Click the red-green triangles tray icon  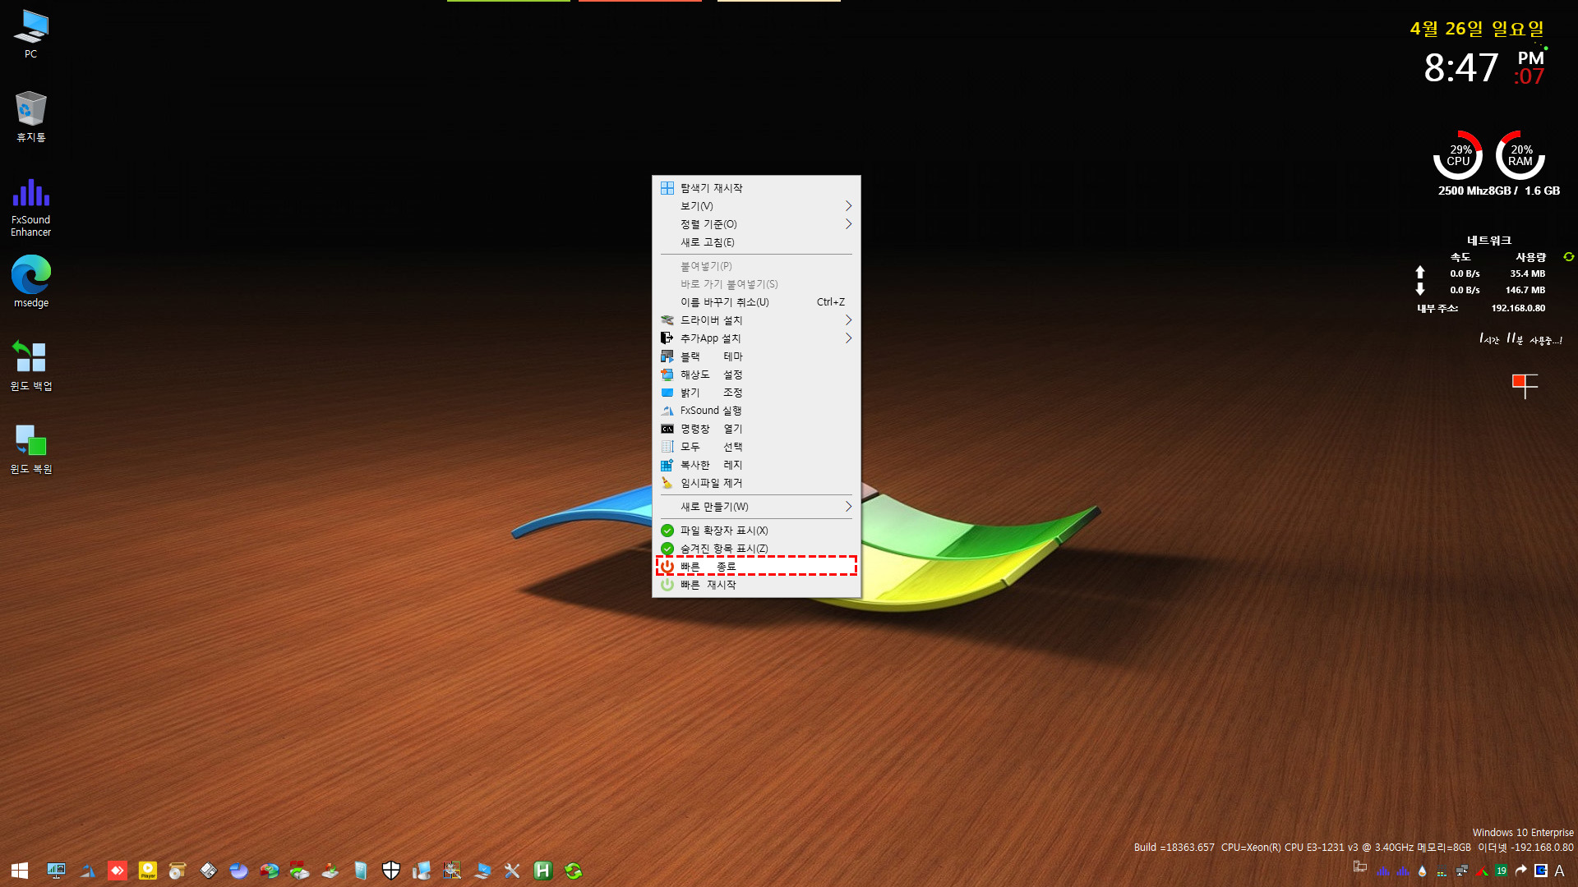[1482, 871]
